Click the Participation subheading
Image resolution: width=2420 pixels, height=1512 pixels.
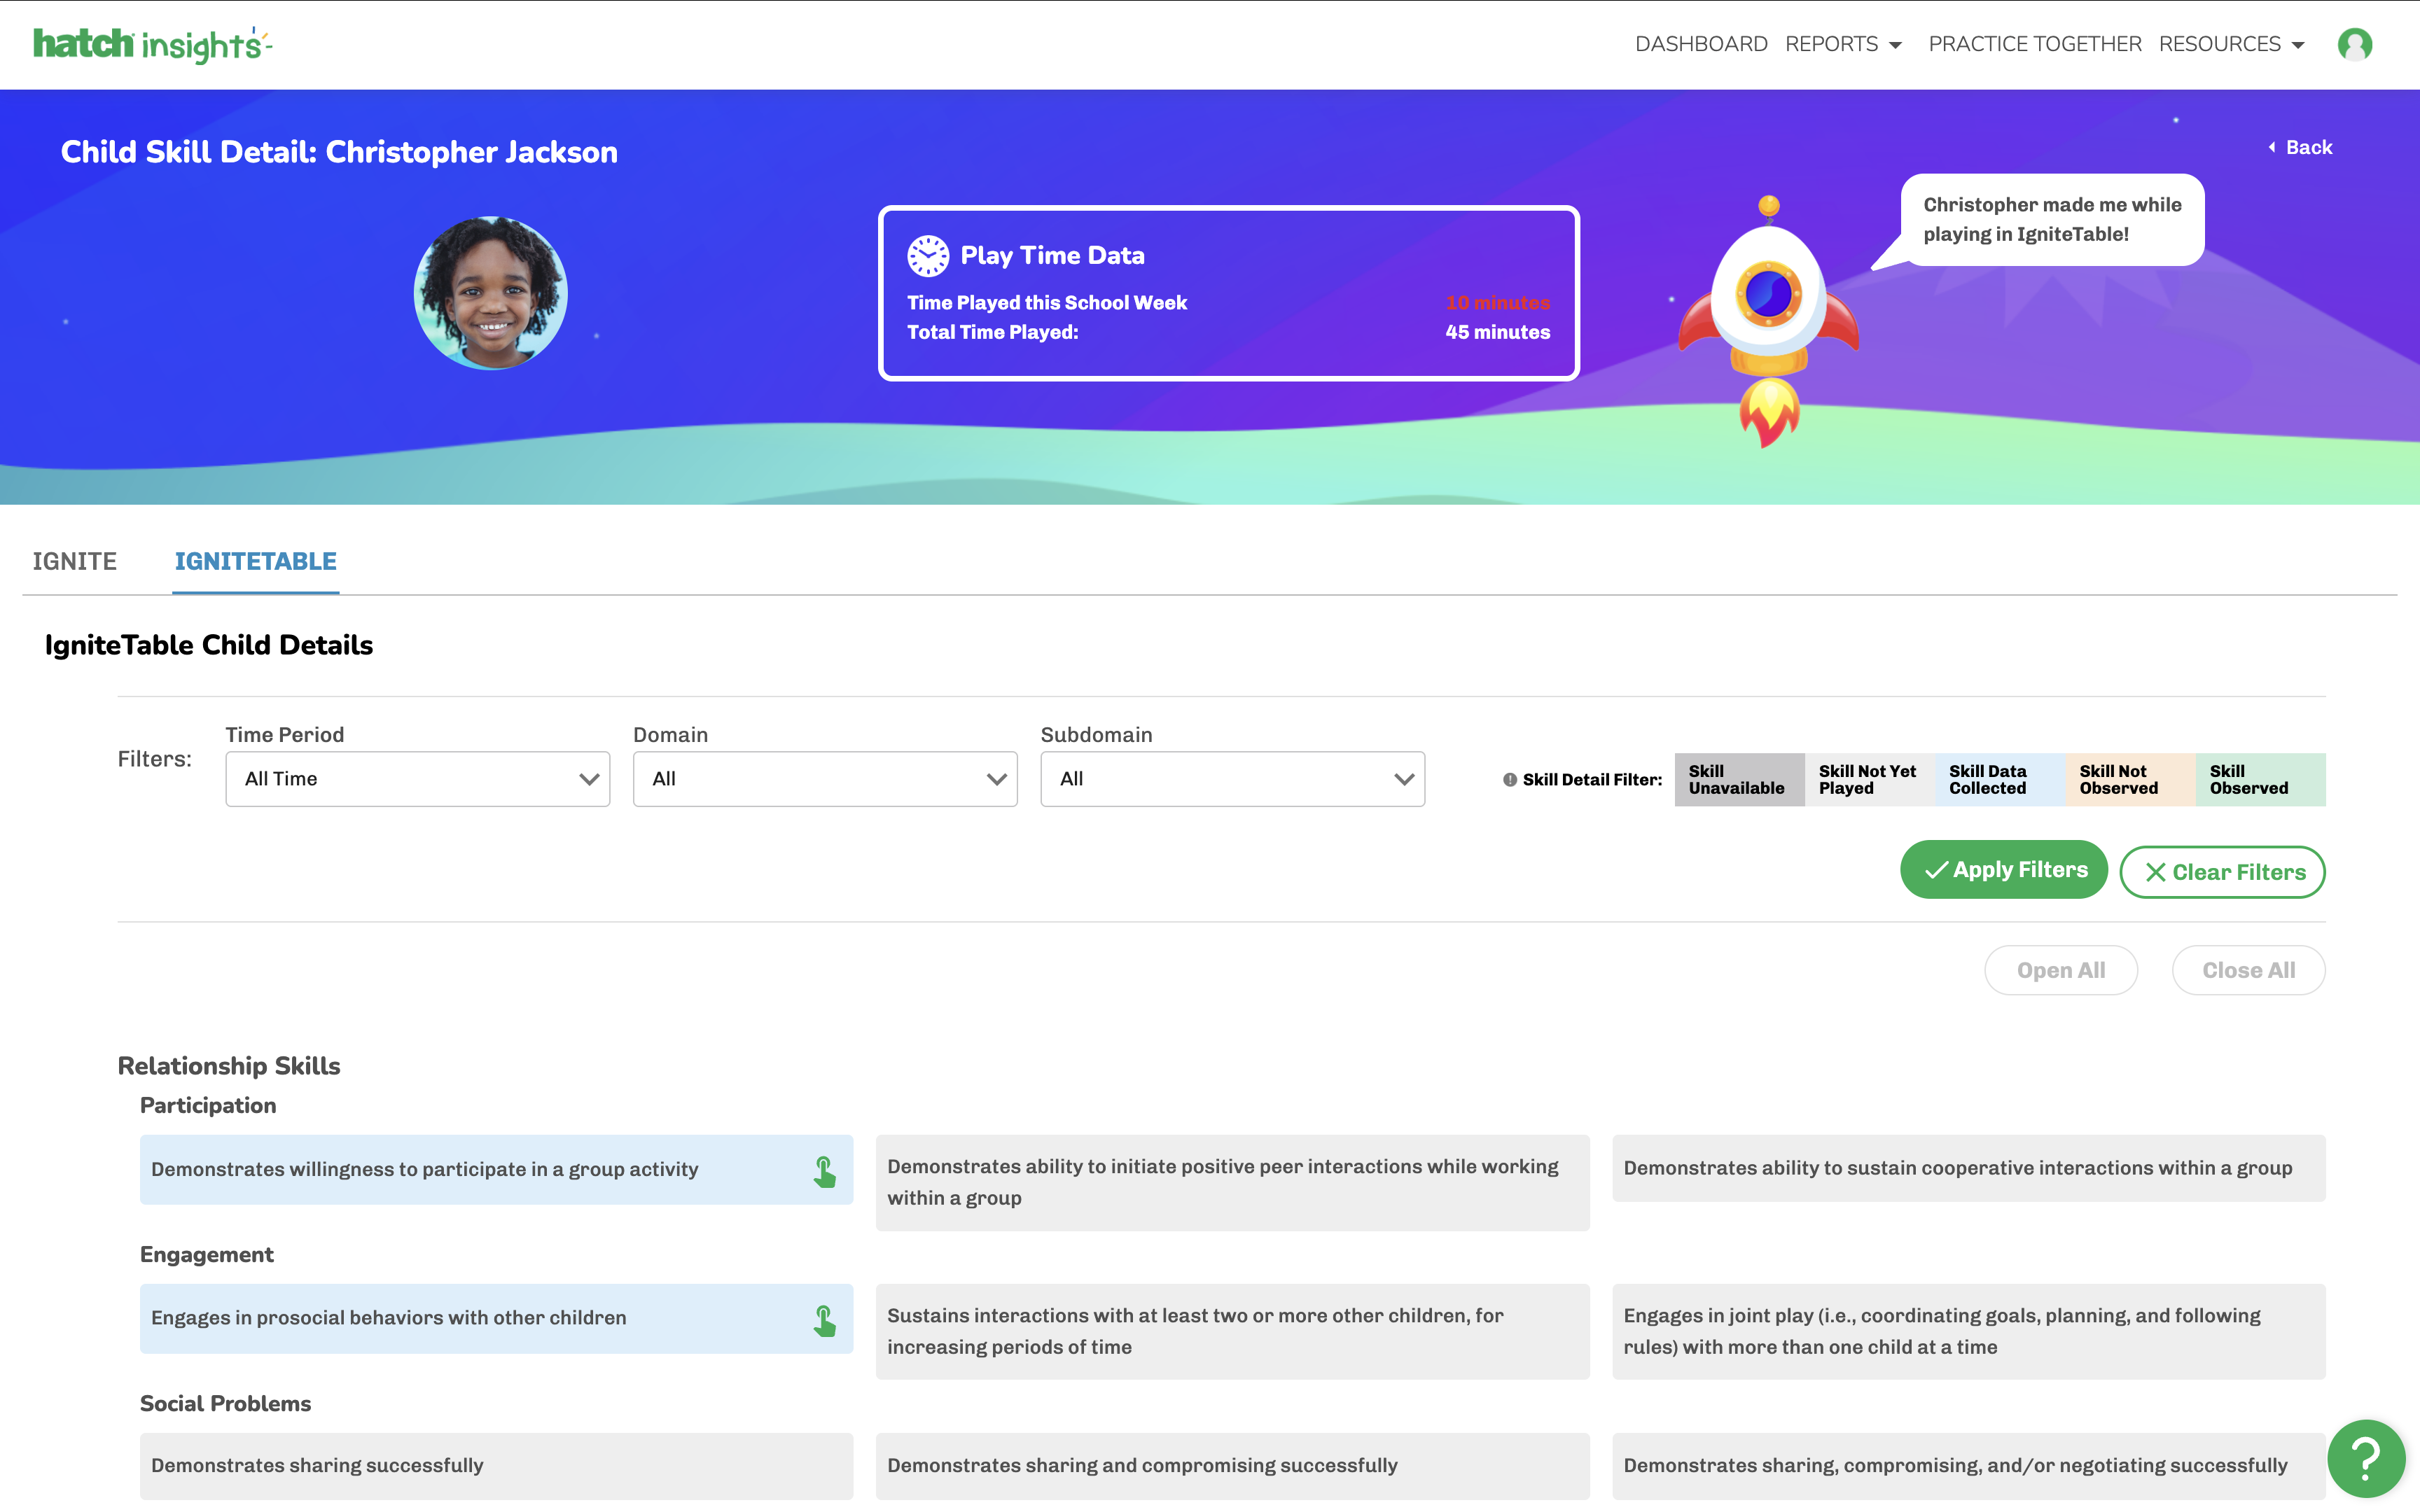208,1105
